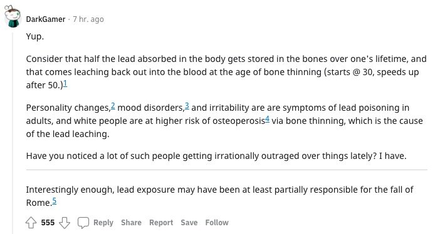Open footnote 2 after "Personality changes"

click(113, 106)
